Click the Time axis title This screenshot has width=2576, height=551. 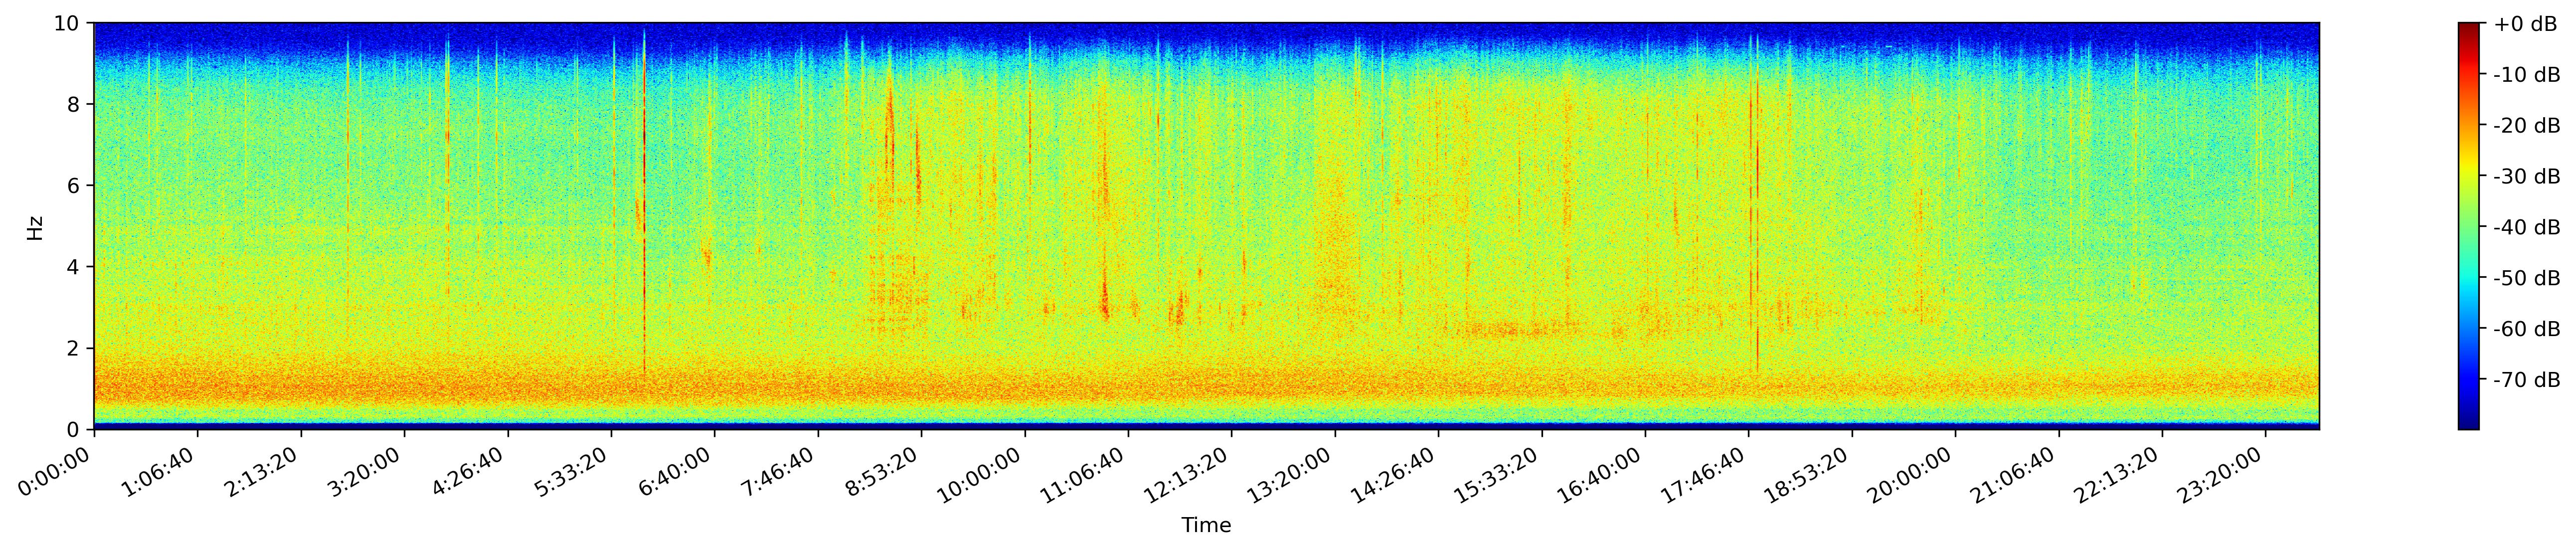(x=1206, y=525)
